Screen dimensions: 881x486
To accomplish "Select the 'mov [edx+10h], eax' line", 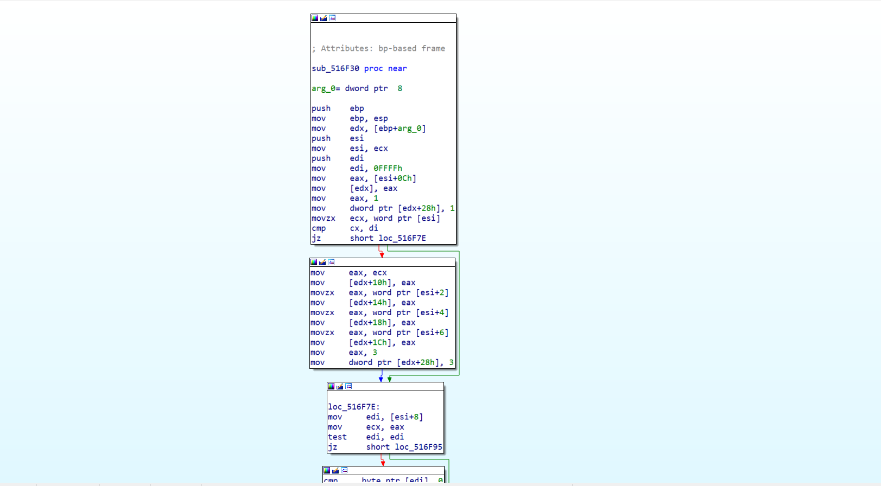I will (363, 283).
